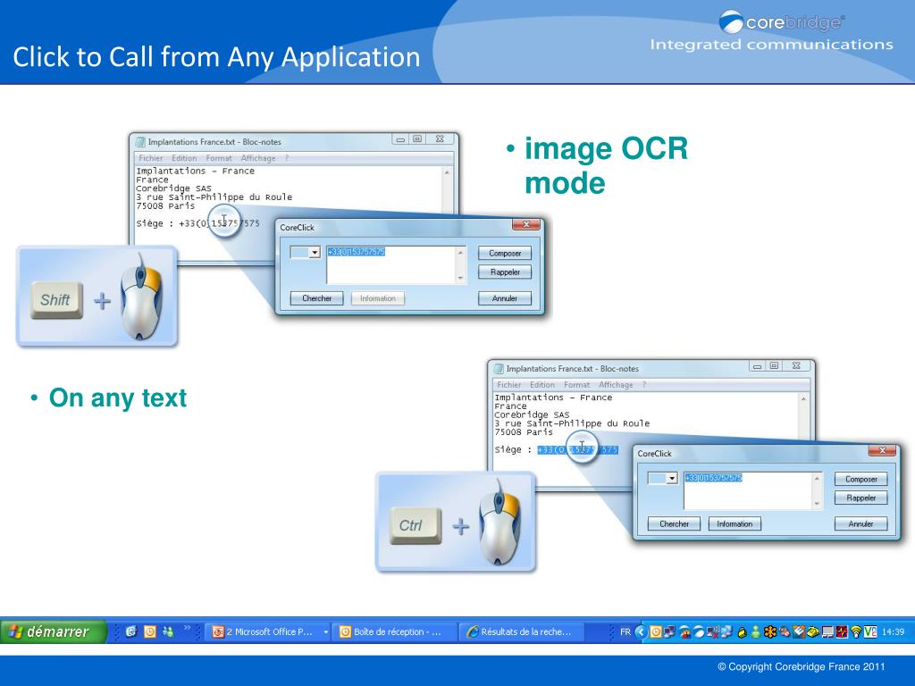Click Annuler in the Shift-example CoreClick dialog
Image resolution: width=915 pixels, height=686 pixels.
pyautogui.click(x=505, y=298)
